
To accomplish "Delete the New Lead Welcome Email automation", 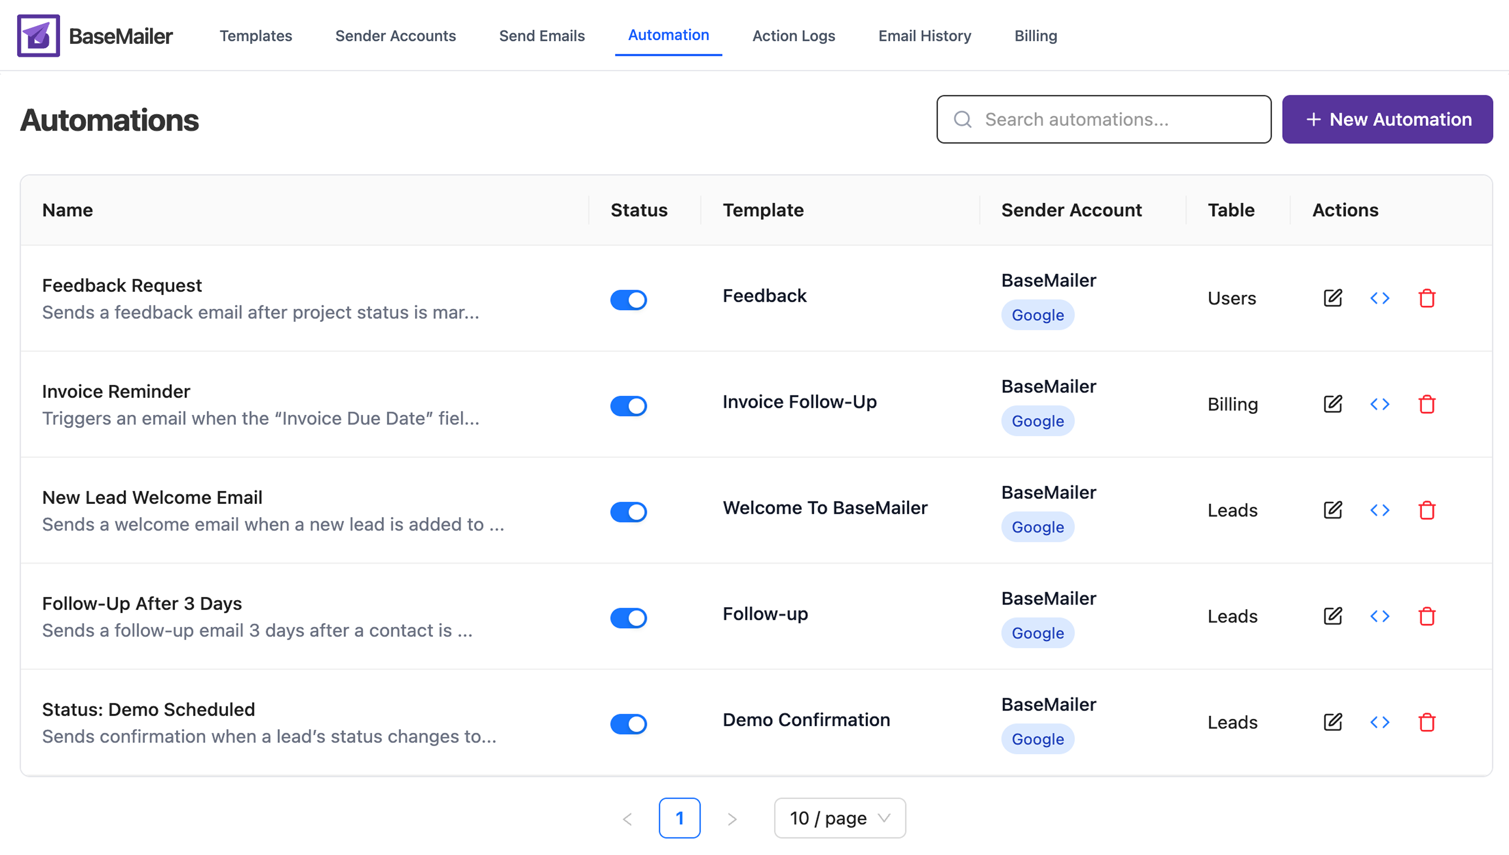I will pyautogui.click(x=1428, y=510).
